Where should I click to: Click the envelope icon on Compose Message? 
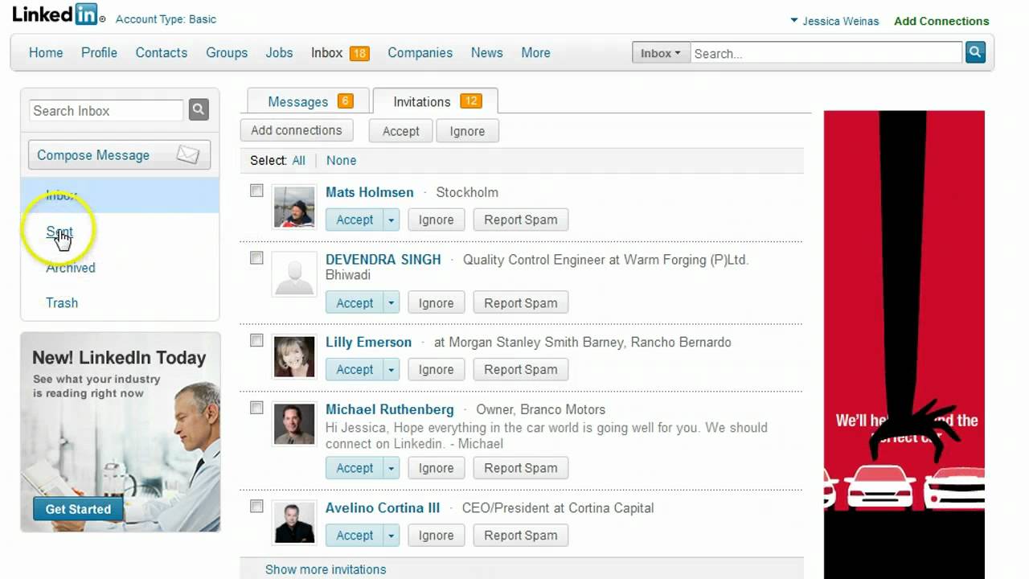187,154
